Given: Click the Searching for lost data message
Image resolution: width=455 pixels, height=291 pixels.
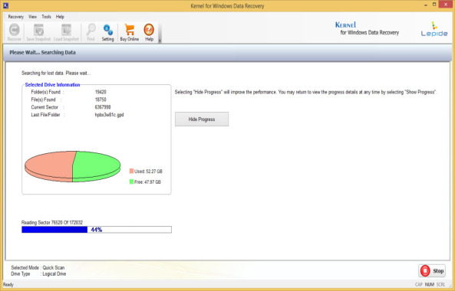Looking at the screenshot, I should tap(56, 74).
